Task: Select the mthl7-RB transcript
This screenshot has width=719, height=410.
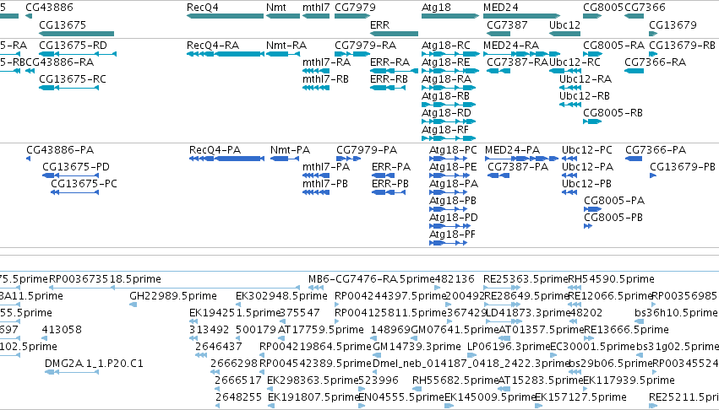Action: coord(316,88)
